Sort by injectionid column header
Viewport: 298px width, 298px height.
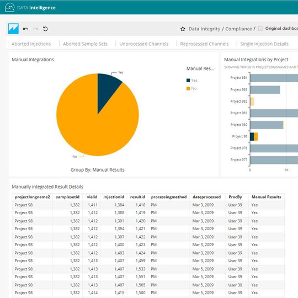coord(114,197)
